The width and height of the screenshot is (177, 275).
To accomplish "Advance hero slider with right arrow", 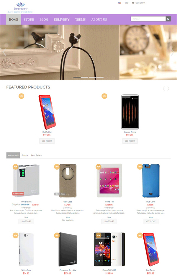I will point(173,52).
